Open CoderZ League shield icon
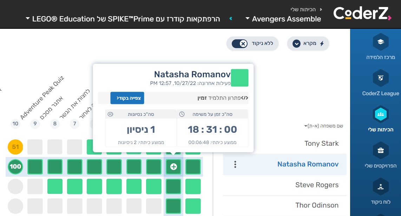Screen dimensions: 401x216 pyautogui.click(x=380, y=78)
